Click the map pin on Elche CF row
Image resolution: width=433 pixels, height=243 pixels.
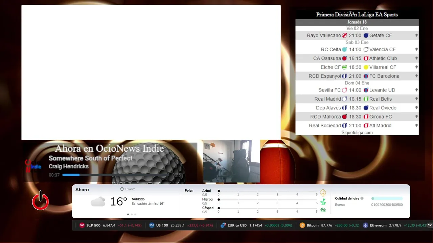coord(416,67)
